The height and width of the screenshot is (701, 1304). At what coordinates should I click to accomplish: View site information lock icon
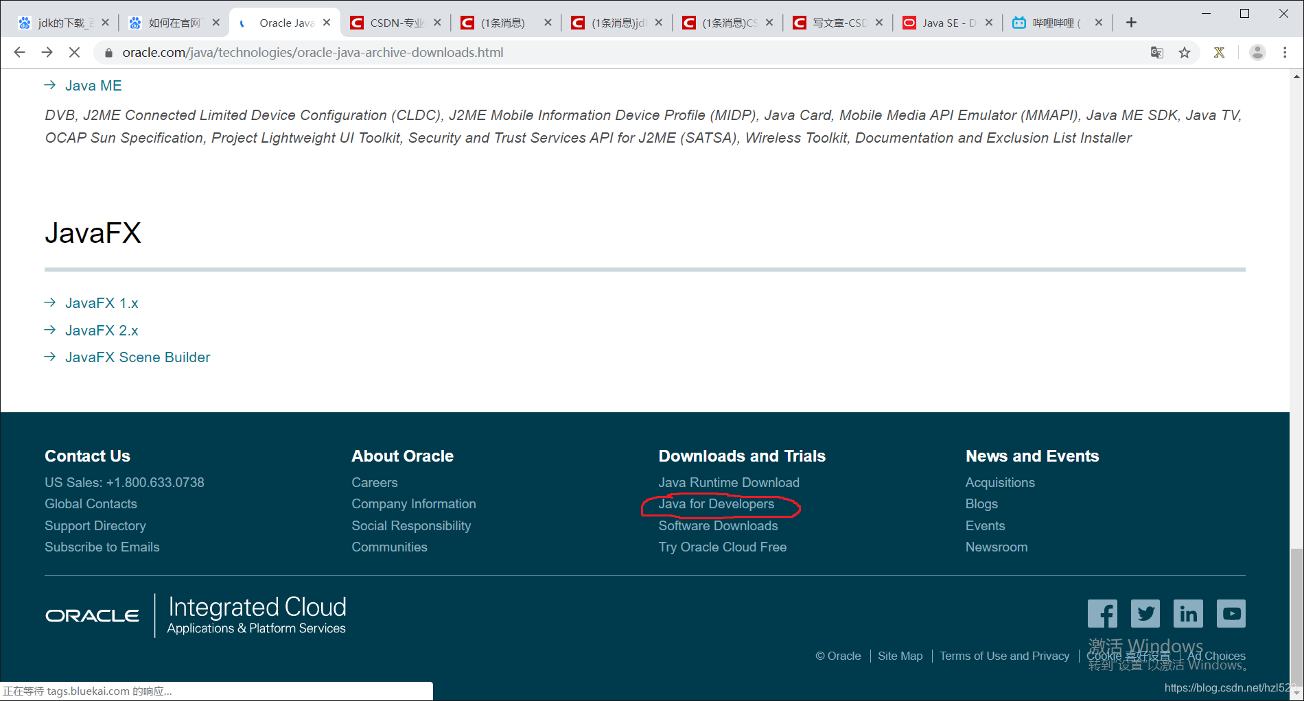click(x=108, y=52)
